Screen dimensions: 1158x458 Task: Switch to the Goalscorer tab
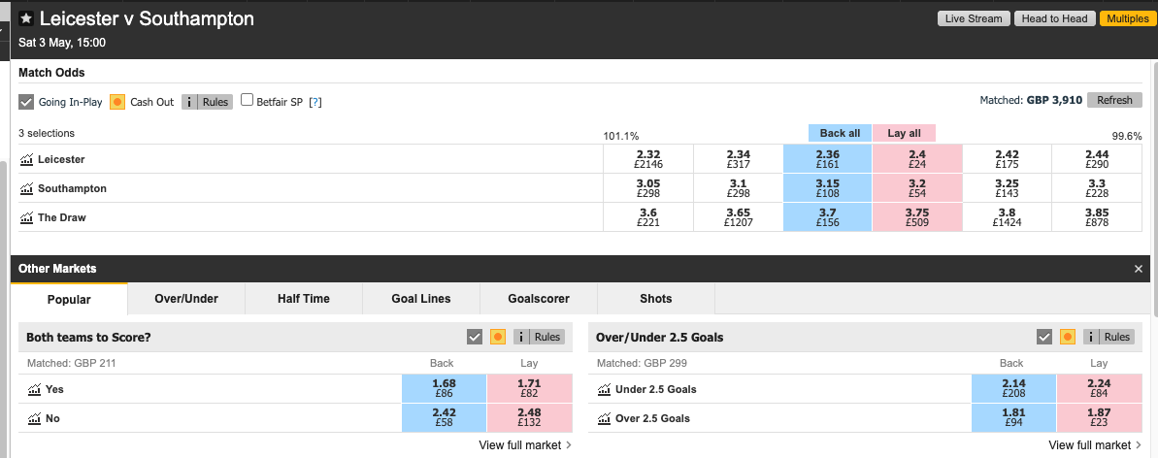point(539,299)
